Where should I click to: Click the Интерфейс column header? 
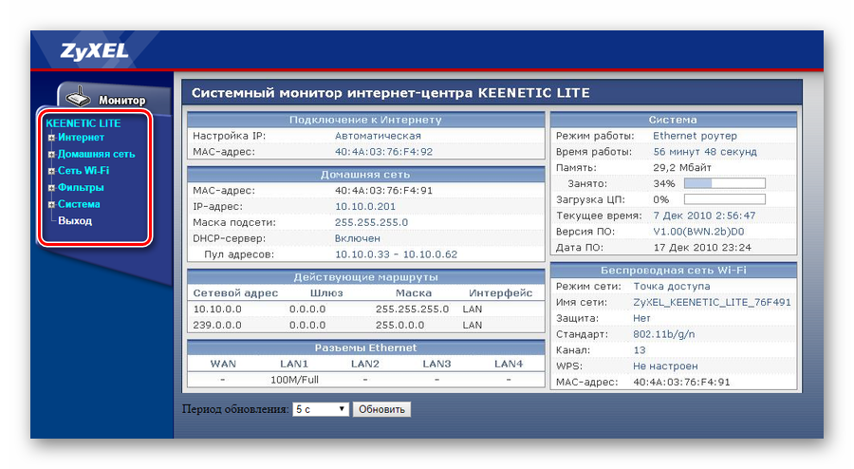pos(500,293)
